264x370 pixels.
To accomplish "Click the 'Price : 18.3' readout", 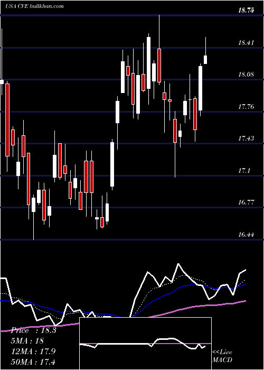I will [x=33, y=330].
